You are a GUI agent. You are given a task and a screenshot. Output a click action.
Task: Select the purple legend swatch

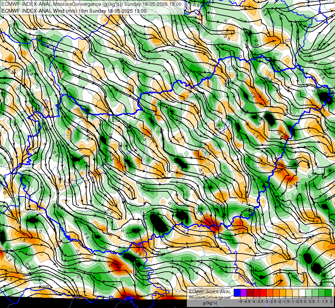click(x=244, y=293)
